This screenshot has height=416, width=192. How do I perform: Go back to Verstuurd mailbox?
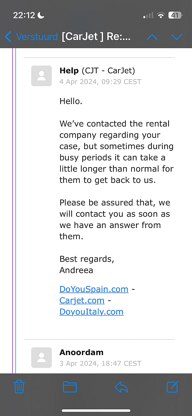pyautogui.click(x=31, y=37)
